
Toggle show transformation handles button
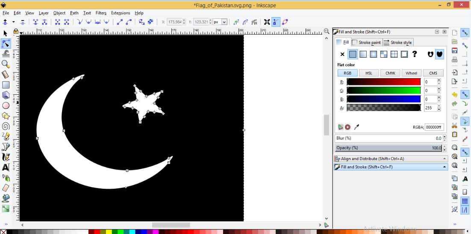(x=267, y=22)
